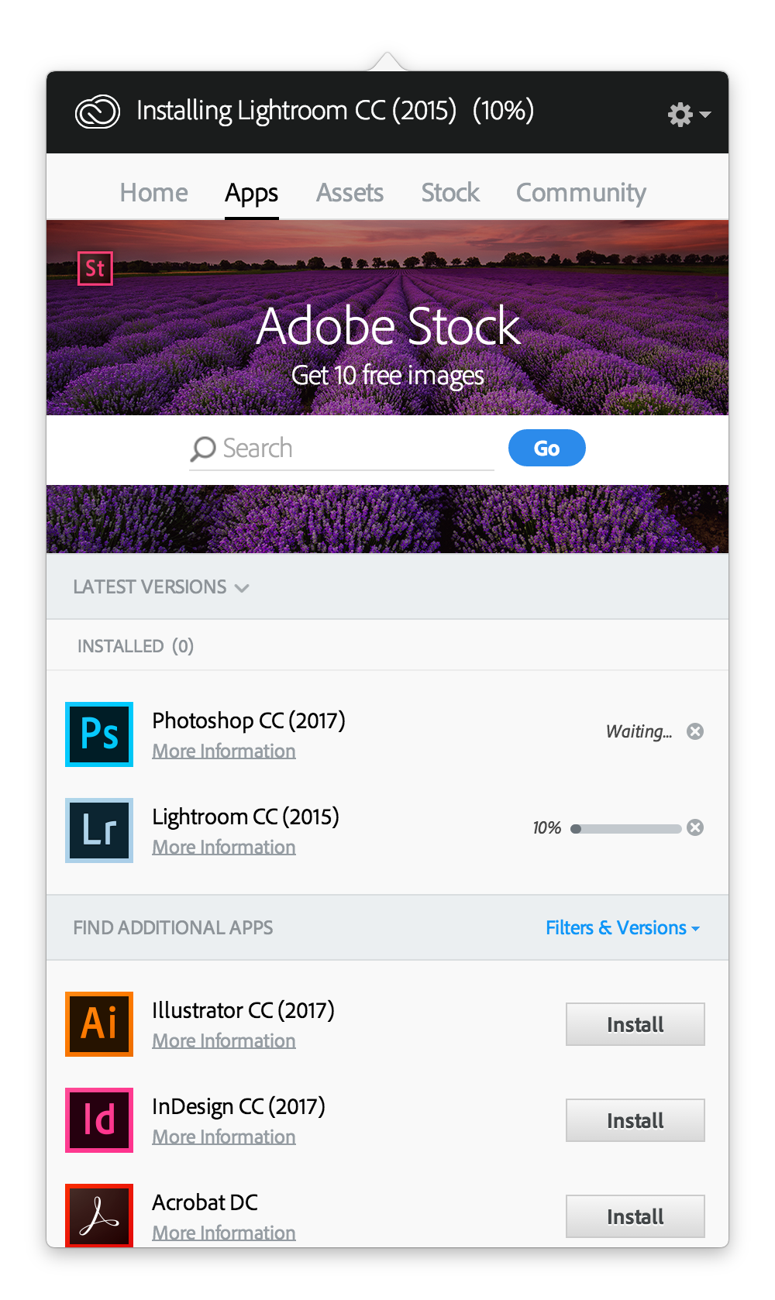Click the Illustrator CC app icon

coord(99,1024)
